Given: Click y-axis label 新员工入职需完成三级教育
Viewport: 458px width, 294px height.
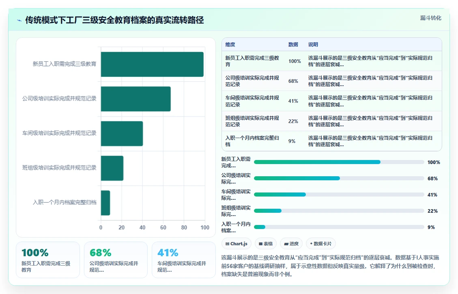Looking at the screenshot, I should tap(65, 64).
